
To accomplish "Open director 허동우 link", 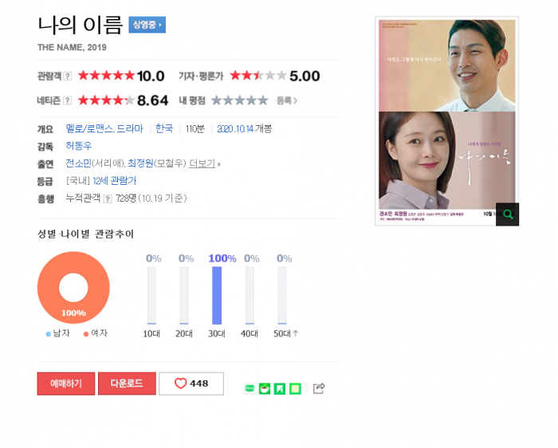I will 79,146.
